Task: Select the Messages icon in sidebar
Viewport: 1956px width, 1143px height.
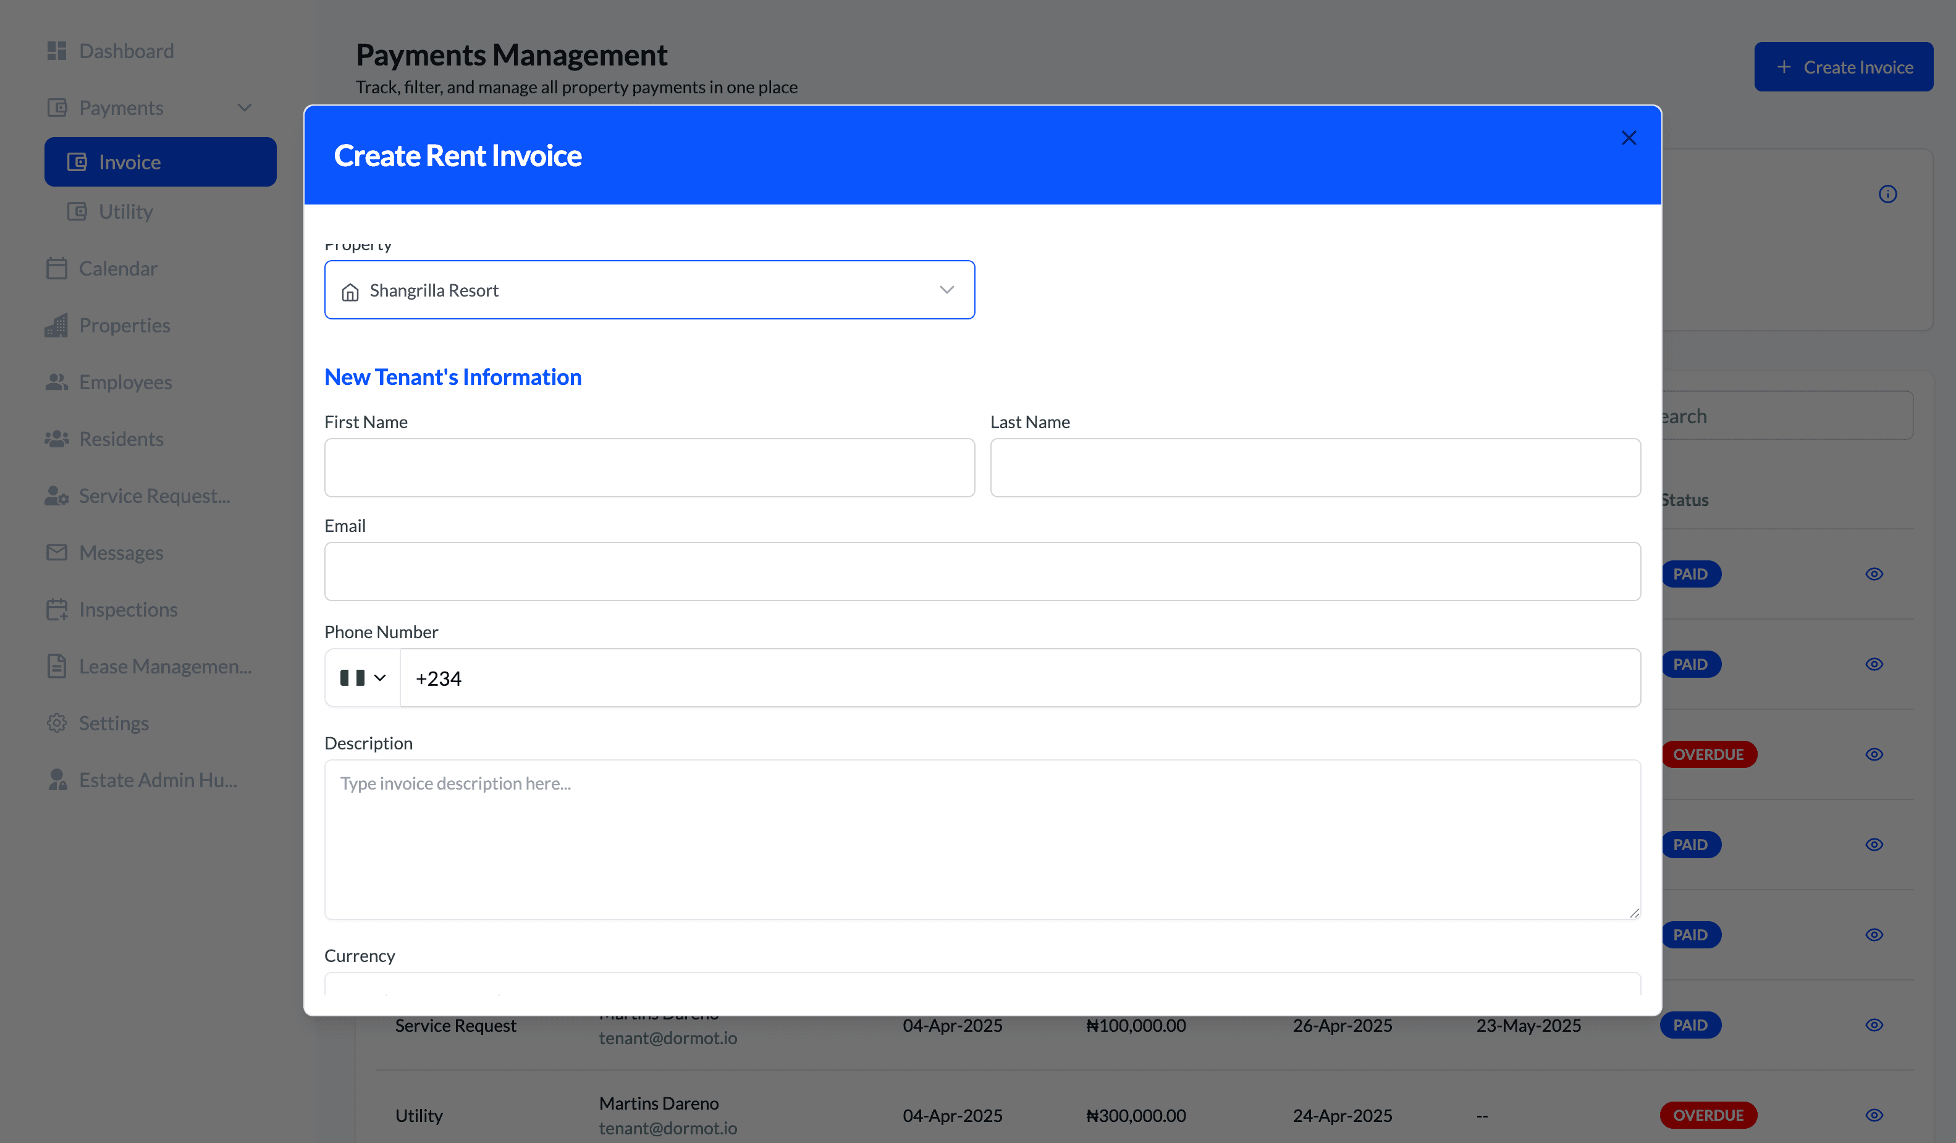Action: pos(57,552)
